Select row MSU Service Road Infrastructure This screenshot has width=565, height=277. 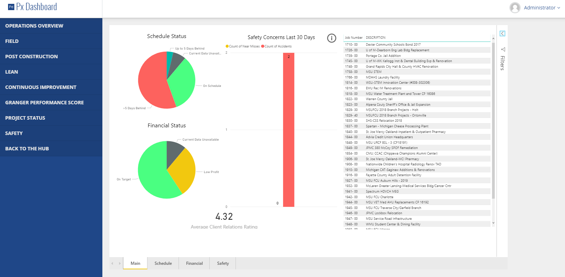(x=417, y=219)
